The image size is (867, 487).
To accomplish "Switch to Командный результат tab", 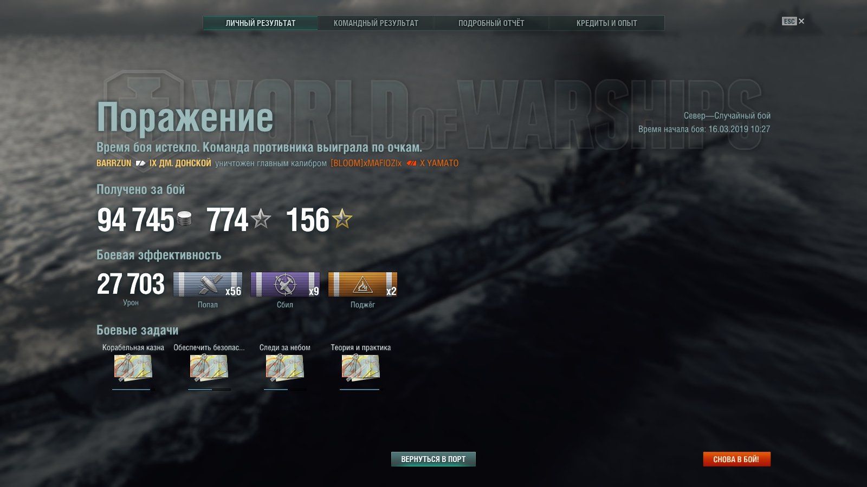I will [x=376, y=23].
